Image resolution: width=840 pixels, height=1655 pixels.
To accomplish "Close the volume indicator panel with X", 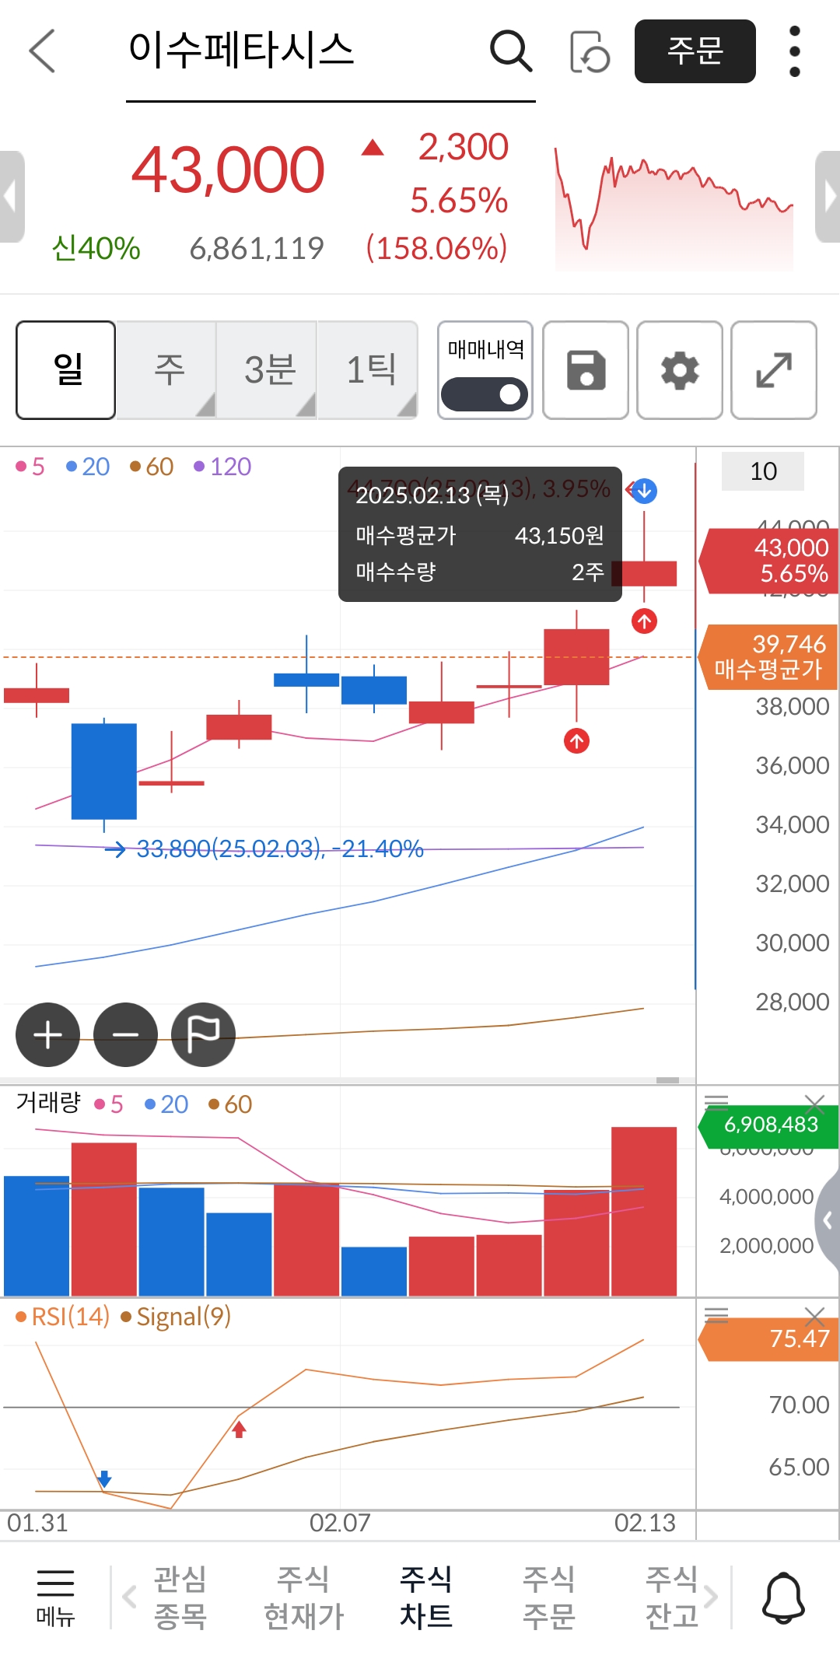I will point(814,1103).
